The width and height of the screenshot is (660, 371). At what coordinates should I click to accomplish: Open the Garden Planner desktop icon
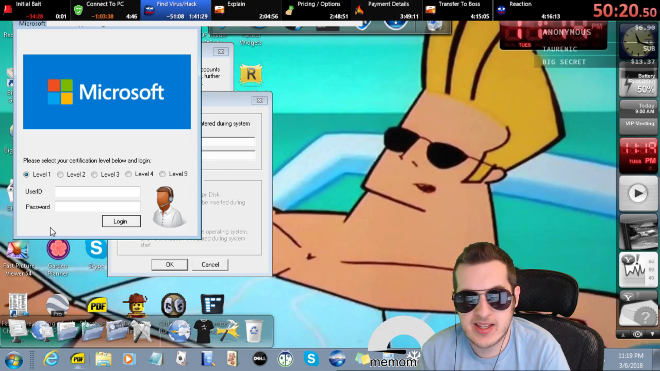(58, 258)
